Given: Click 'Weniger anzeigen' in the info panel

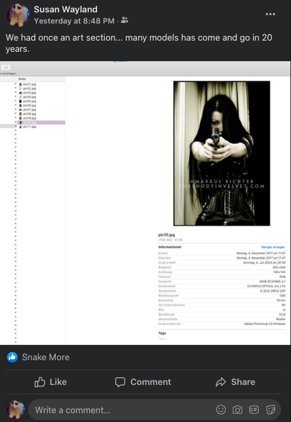Looking at the screenshot, I should pos(273,247).
